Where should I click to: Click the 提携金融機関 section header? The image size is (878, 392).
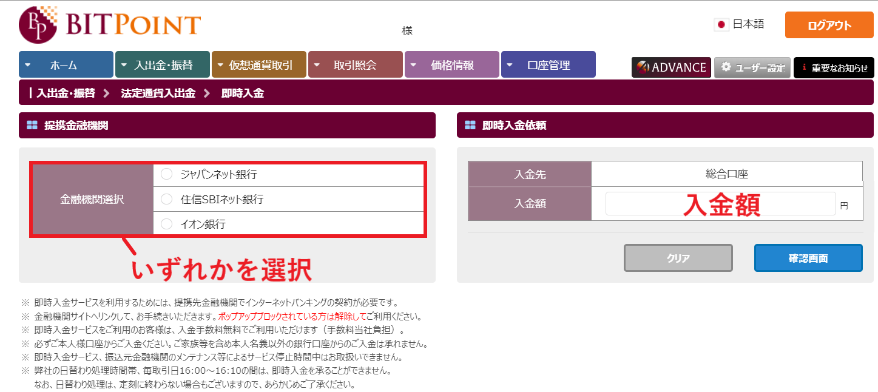click(227, 126)
